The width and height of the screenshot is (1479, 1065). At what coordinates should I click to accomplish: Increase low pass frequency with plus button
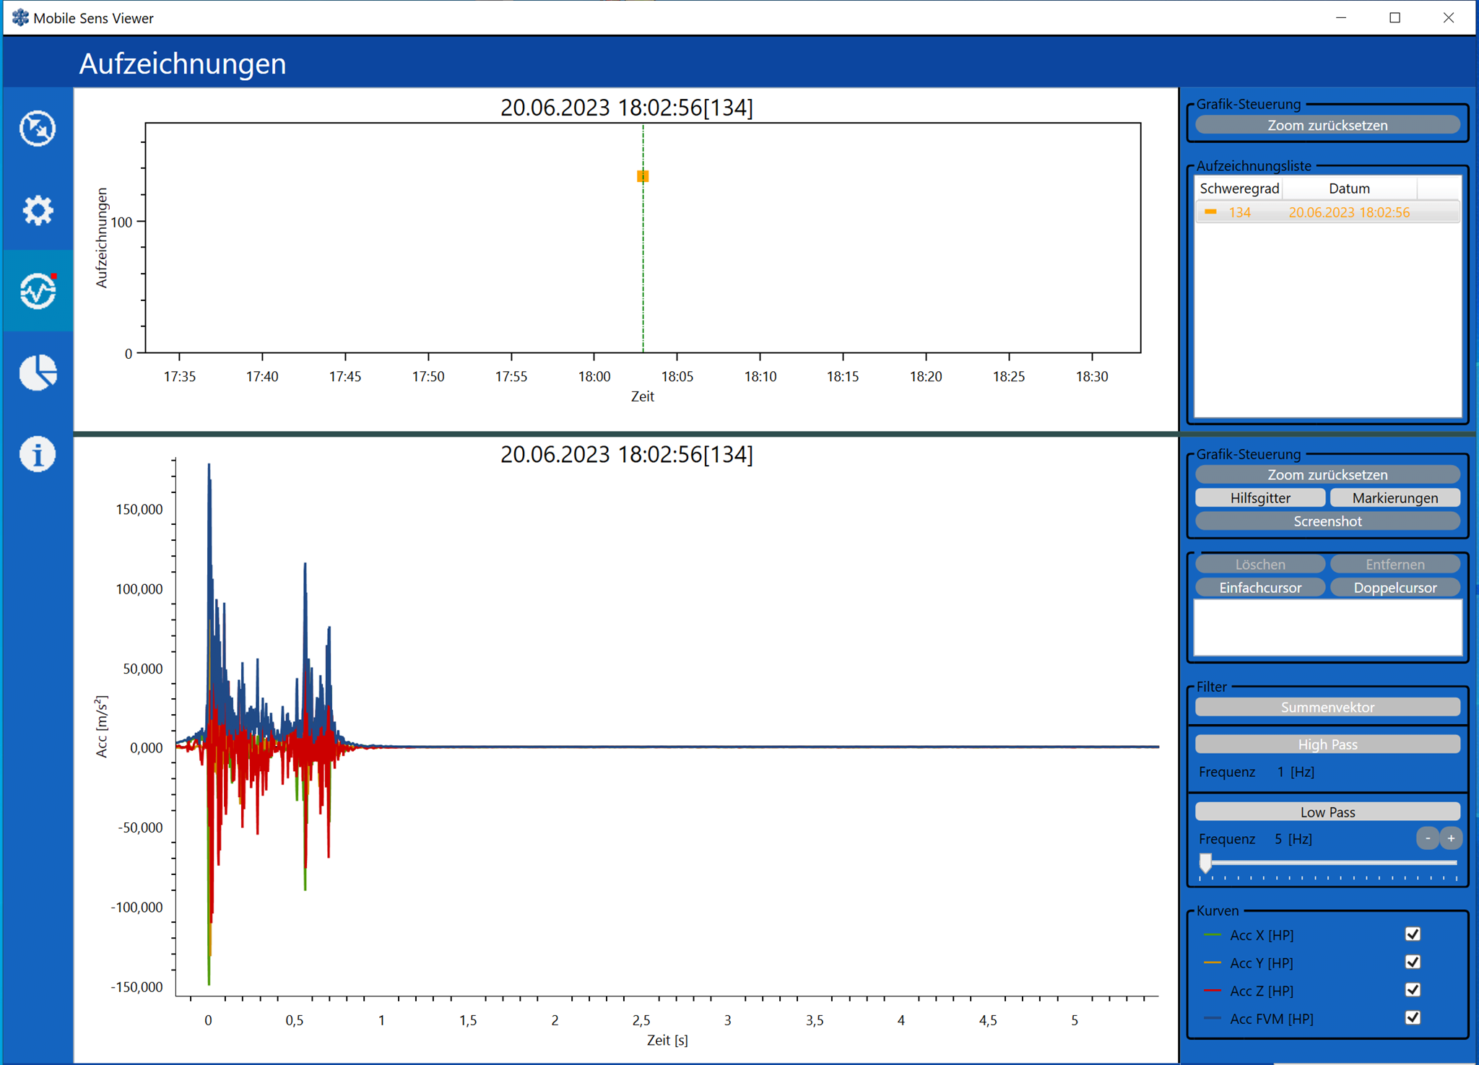click(x=1450, y=838)
